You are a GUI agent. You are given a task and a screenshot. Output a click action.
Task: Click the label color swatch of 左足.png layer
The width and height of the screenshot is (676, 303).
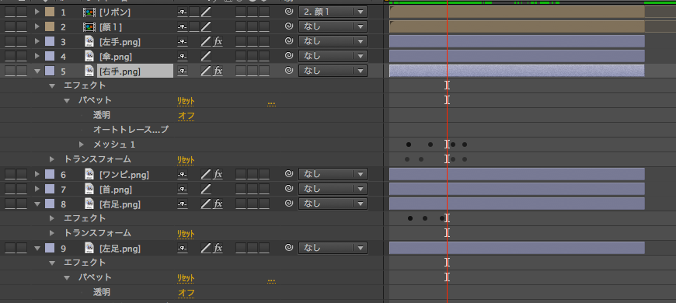point(50,248)
